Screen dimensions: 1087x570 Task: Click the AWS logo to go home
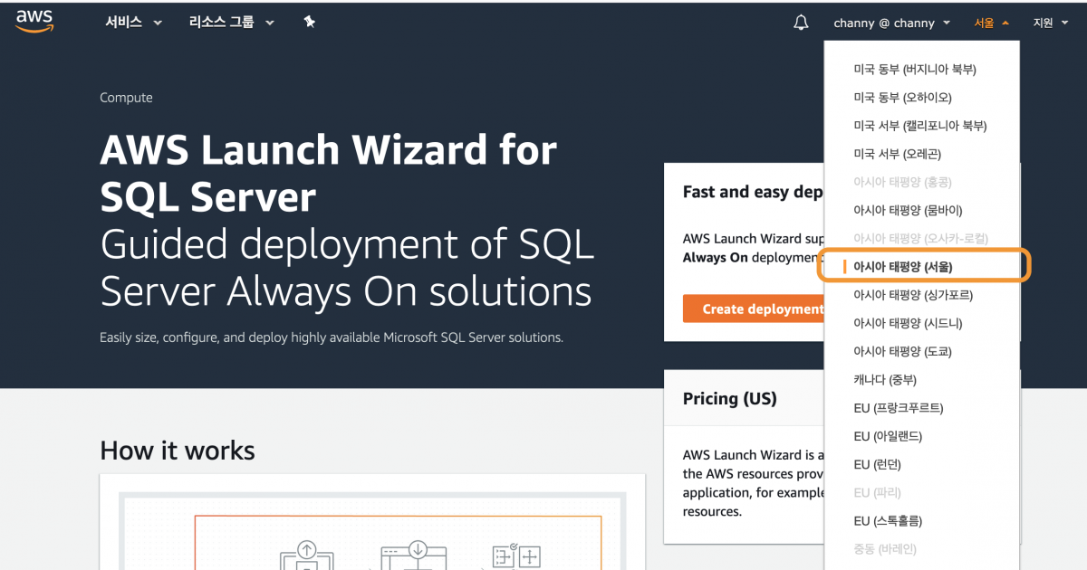point(34,20)
